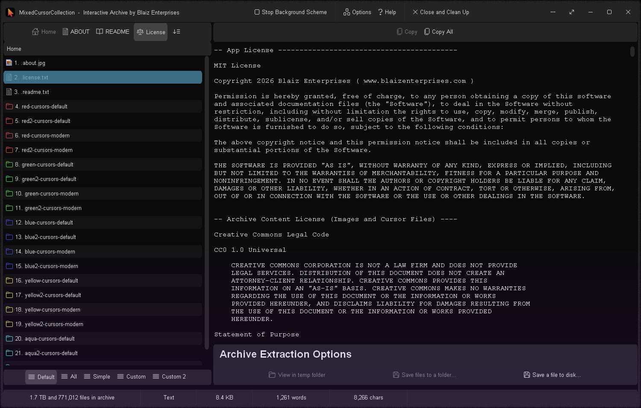This screenshot has height=408, width=641.
Task: Click the license text vertical scrollbar thumb
Action: click(x=632, y=51)
